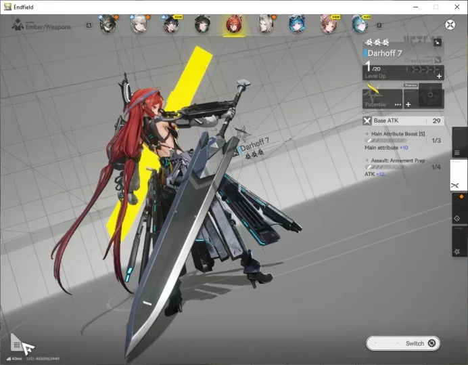Click the three-star rarity icons
468x365 pixels.
377,43
